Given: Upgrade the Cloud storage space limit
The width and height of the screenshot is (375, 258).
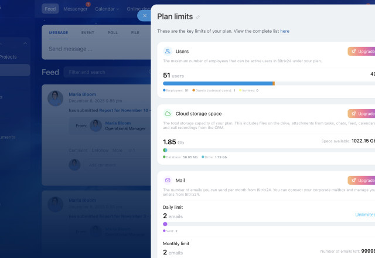Looking at the screenshot, I should coord(362,113).
